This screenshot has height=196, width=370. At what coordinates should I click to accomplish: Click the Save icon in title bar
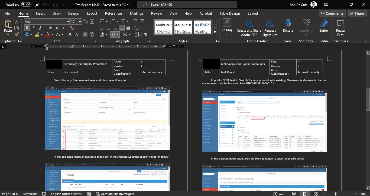37,5
